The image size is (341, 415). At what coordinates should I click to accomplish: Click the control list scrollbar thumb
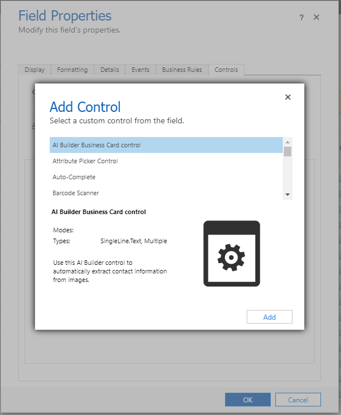287,152
